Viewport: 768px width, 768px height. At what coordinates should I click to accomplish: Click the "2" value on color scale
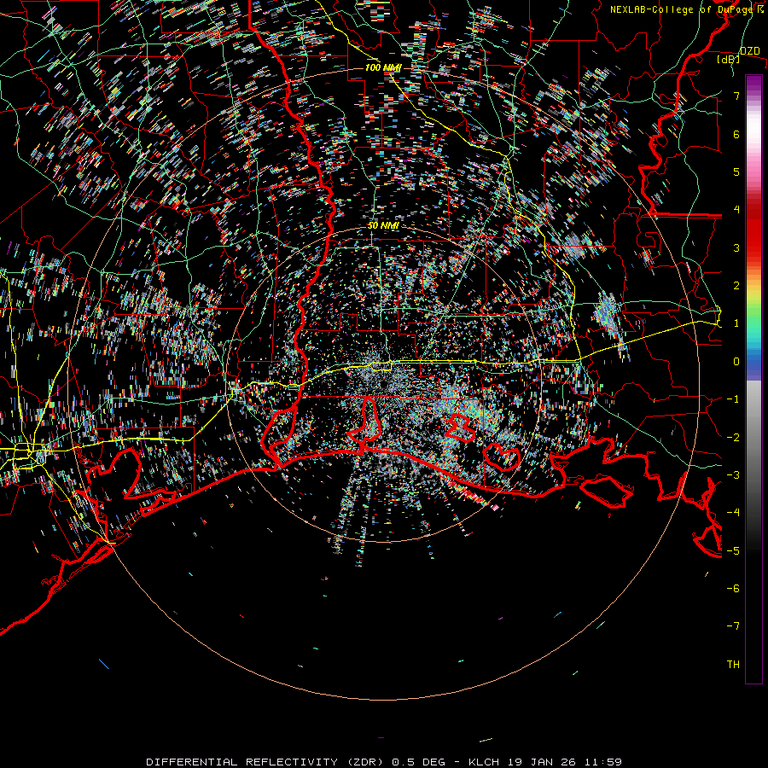pos(736,286)
